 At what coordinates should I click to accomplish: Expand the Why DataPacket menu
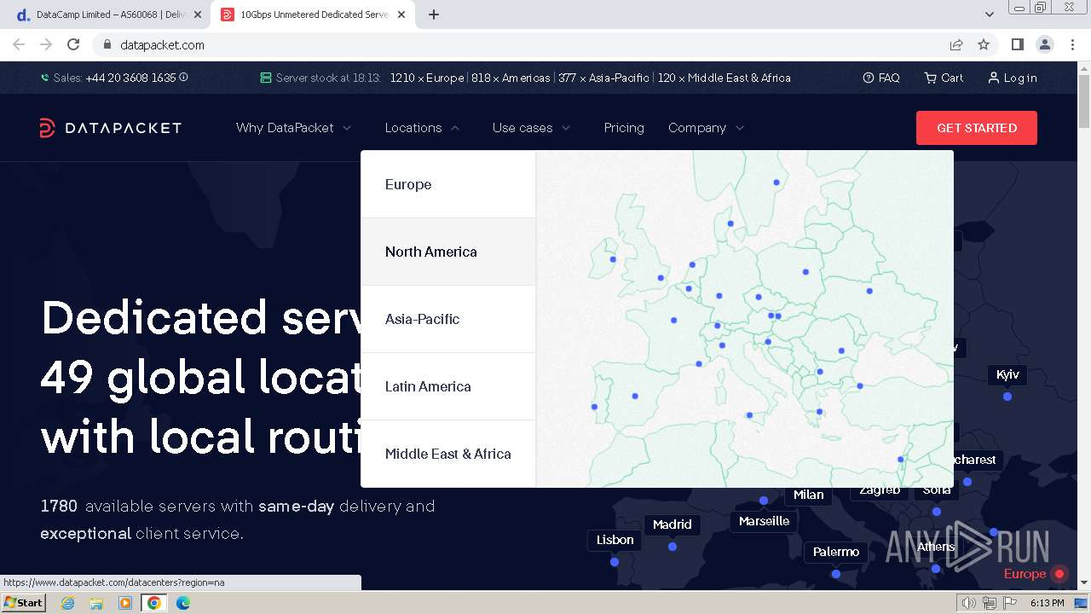point(294,128)
